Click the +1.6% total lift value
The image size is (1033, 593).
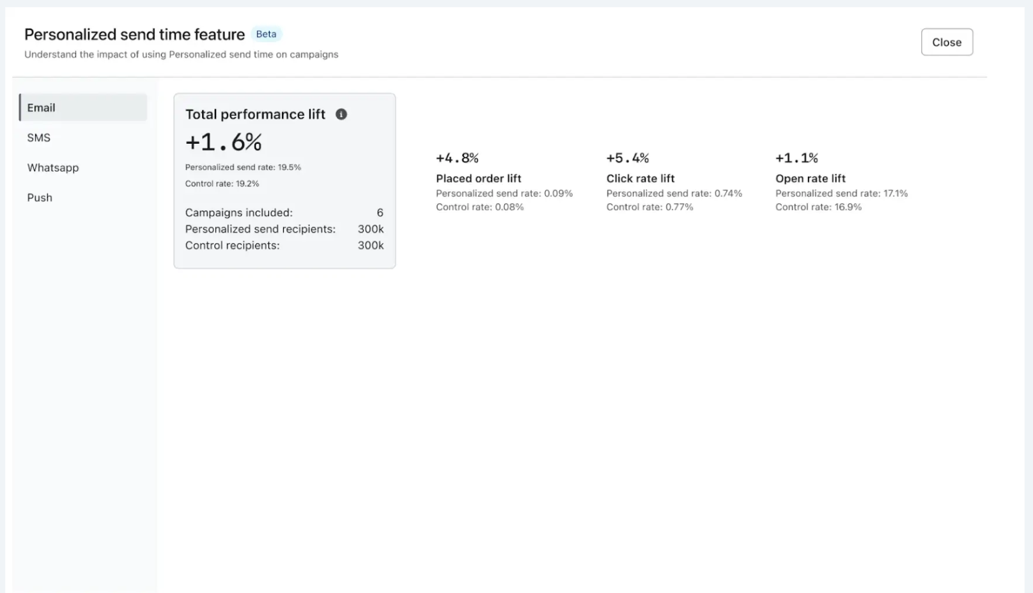click(224, 142)
